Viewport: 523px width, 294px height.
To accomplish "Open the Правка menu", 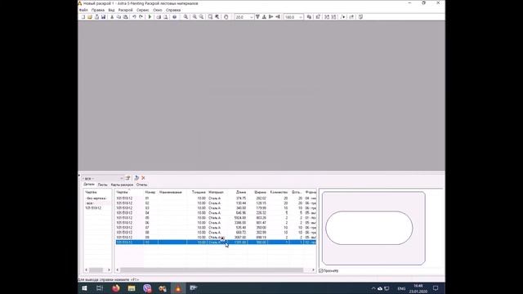I will [98, 10].
